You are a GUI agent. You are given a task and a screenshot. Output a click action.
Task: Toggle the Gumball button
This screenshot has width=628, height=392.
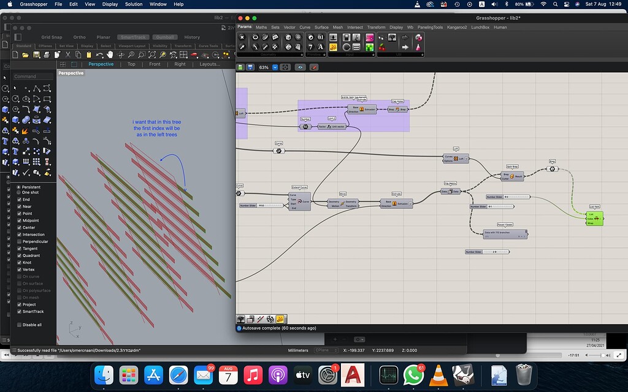[164, 37]
